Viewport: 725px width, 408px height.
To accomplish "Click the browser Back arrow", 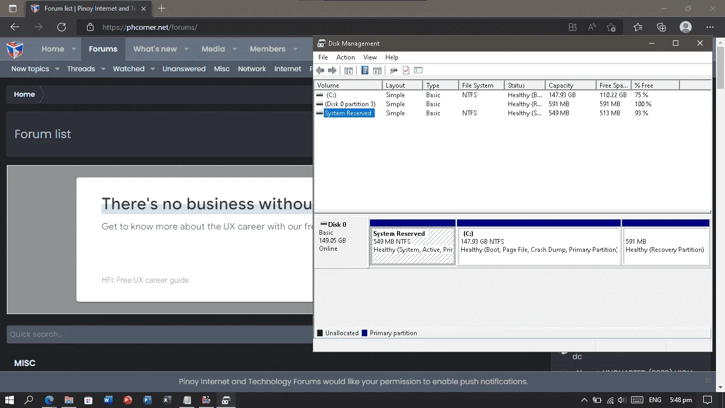I will 15,27.
